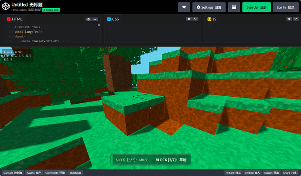This screenshot has width=301, height=176.
Task: Change editor layout view icon
Action: [x=234, y=7]
